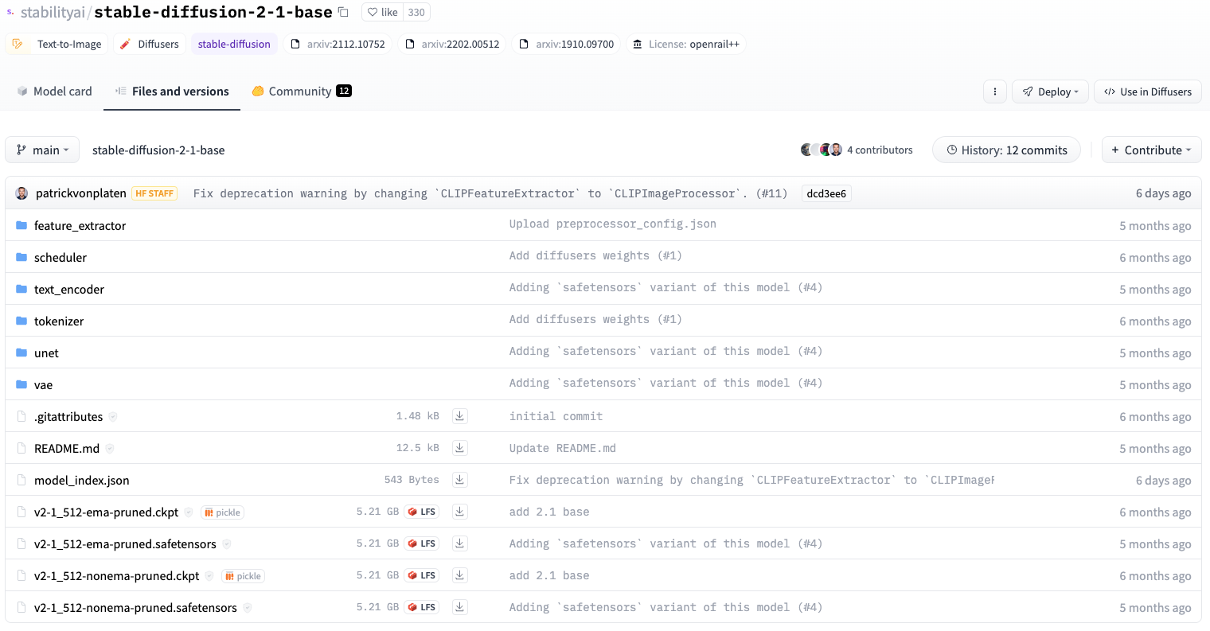
Task: Open the LFS badge for nonema-pruned.ckpt
Action: pos(422,575)
